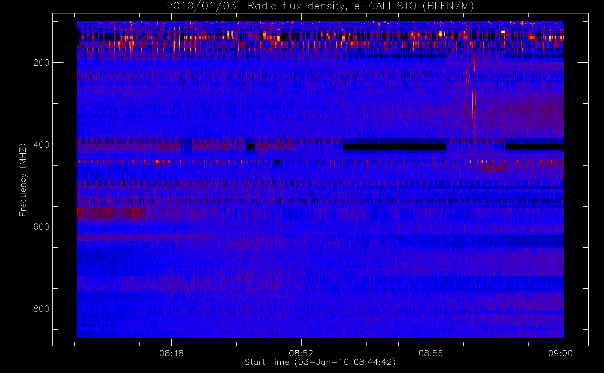Image resolution: width=604 pixels, height=373 pixels.
Task: Click the date "2010/01/03" in the title
Action: pos(201,6)
